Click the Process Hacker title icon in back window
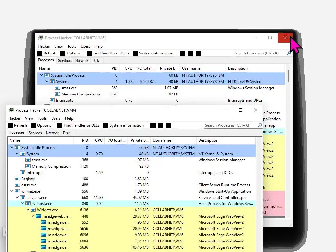 coord(40,38)
